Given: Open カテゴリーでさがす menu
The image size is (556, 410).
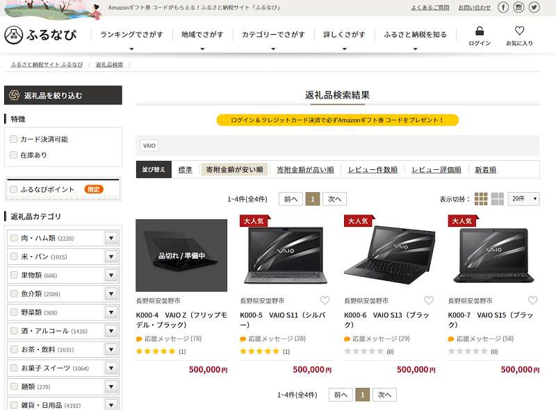Looking at the screenshot, I should coord(273,35).
